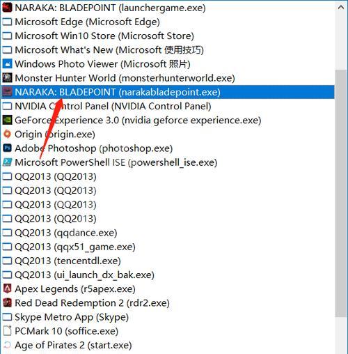Select Microsoft What's New entry

tap(168, 50)
